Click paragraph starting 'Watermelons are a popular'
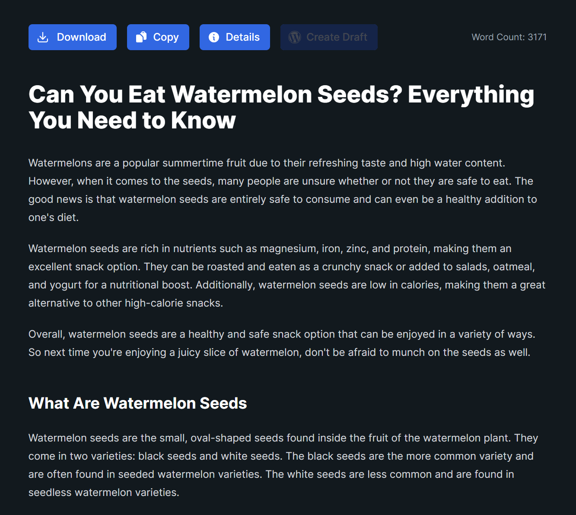This screenshot has height=515, width=576. point(283,190)
